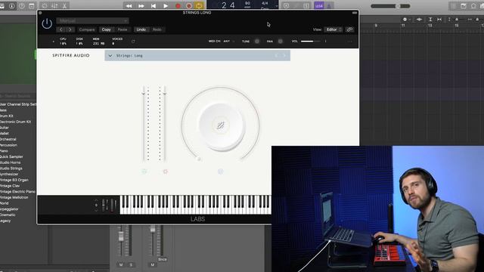Image resolution: width=484 pixels, height=272 pixels.
Task: Click the Go to Beginning transport button
Action: pyautogui.click(x=153, y=5)
